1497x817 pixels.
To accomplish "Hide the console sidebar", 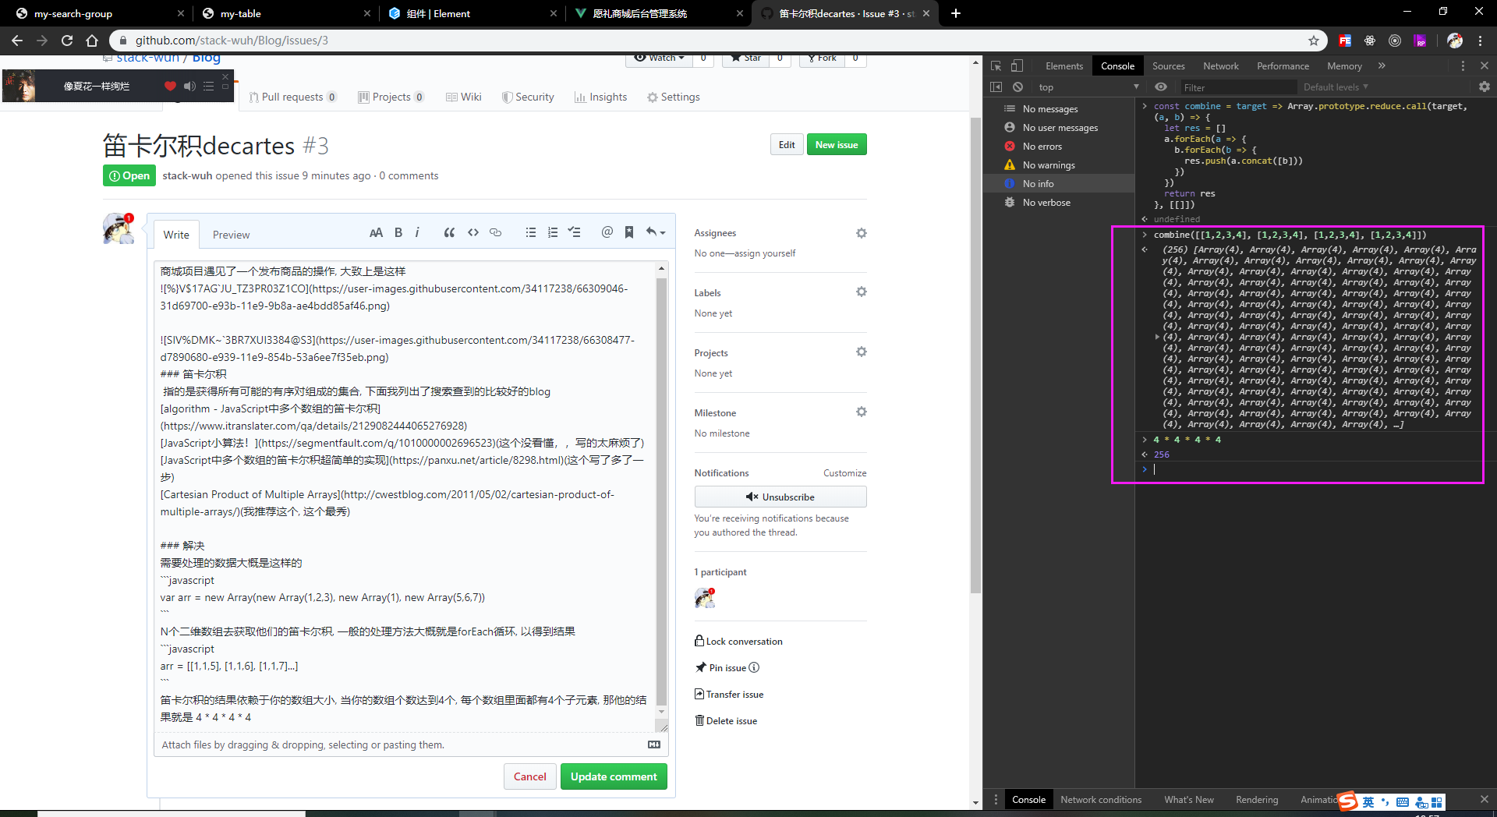I will click(996, 87).
